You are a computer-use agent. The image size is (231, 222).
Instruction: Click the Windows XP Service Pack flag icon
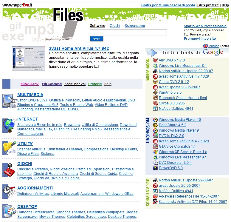[x=155, y=152]
